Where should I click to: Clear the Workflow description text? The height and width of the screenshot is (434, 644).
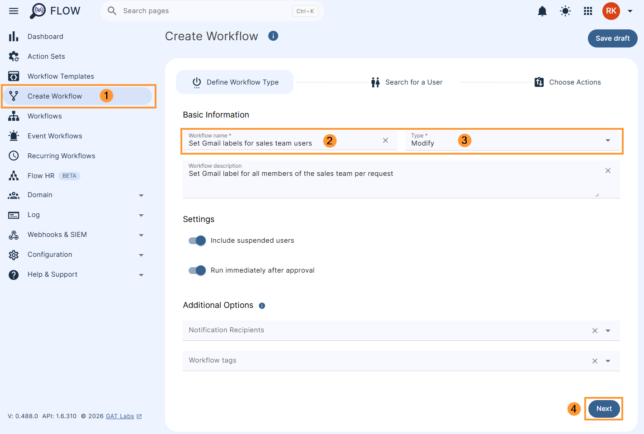tap(608, 170)
